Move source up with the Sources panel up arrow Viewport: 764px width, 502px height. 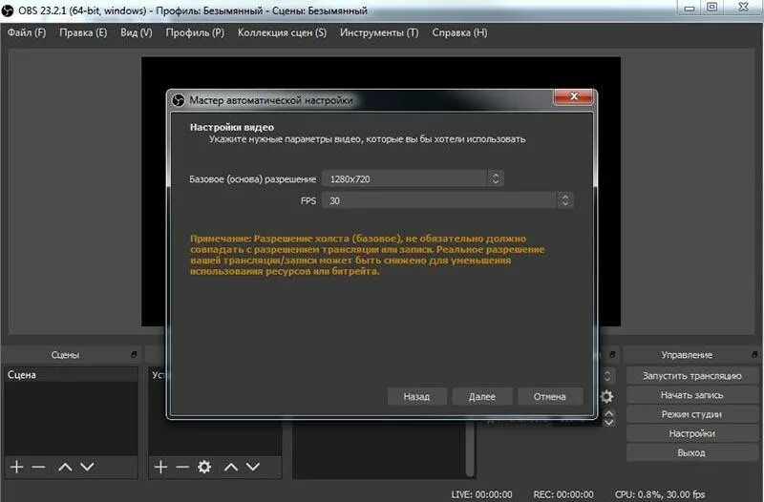[231, 467]
